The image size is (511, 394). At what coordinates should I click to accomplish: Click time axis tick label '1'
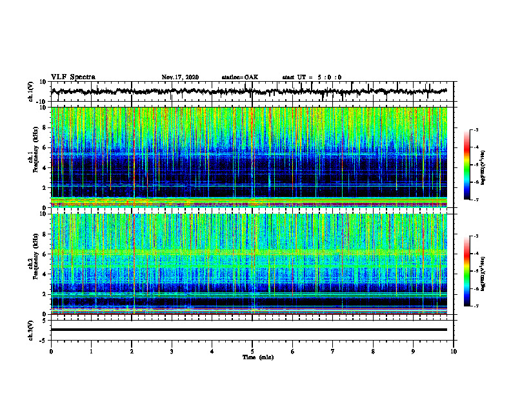(x=91, y=352)
